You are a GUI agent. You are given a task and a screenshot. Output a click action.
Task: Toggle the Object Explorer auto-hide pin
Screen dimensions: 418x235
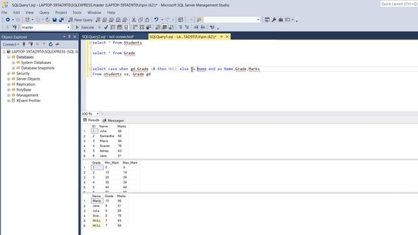click(69, 37)
